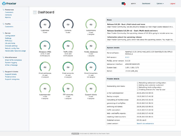Click system load value 1.69 / 1.86 / 2.71
Viewport: 181px width, 136px height.
pyautogui.click(x=132, y=67)
